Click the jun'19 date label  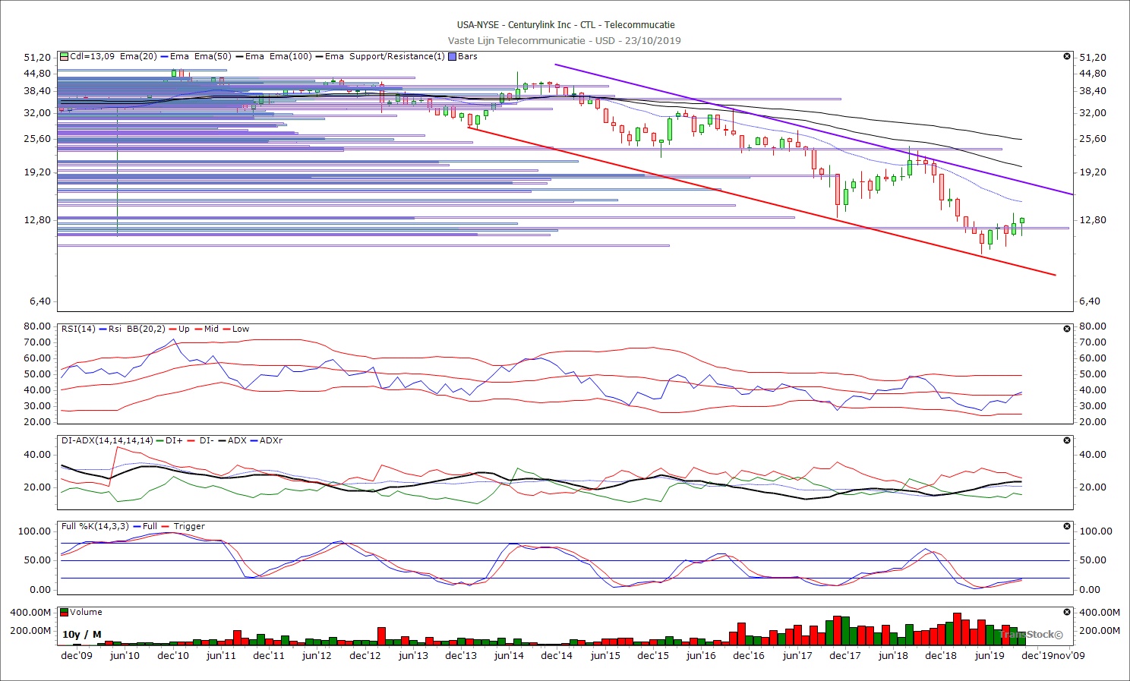(x=990, y=656)
